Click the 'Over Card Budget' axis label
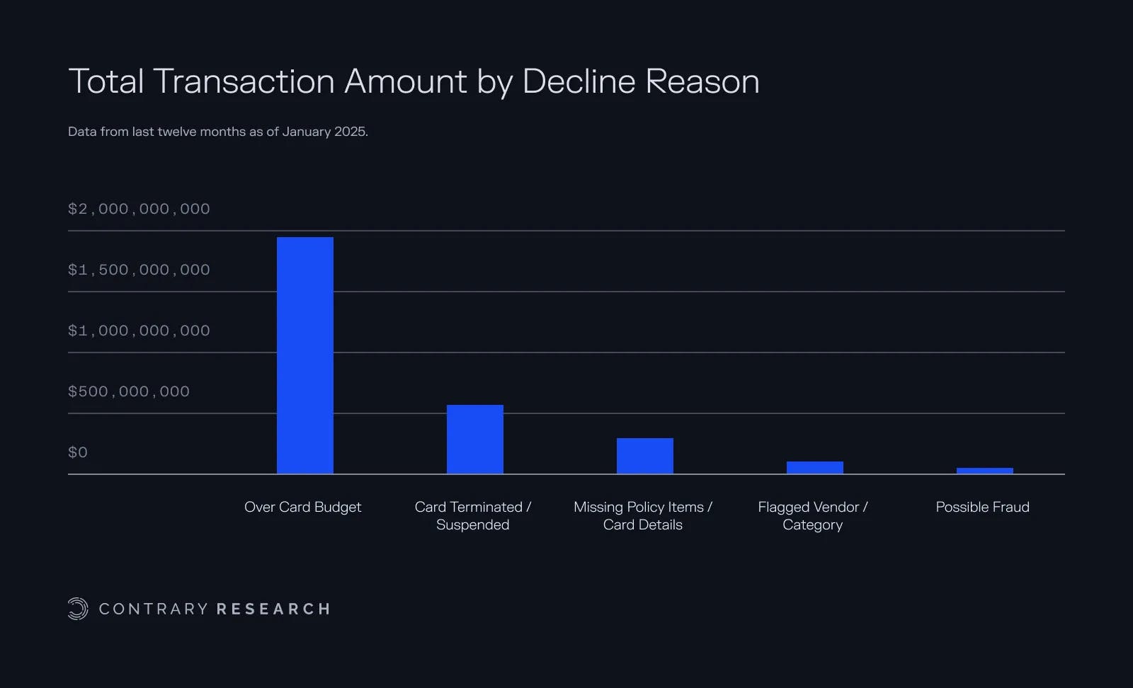Image resolution: width=1133 pixels, height=688 pixels. click(302, 507)
